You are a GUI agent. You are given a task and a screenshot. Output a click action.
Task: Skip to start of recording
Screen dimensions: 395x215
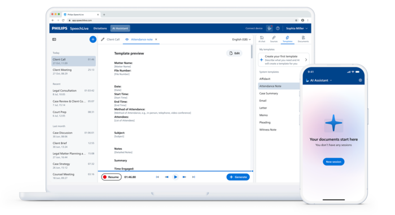click(x=157, y=177)
